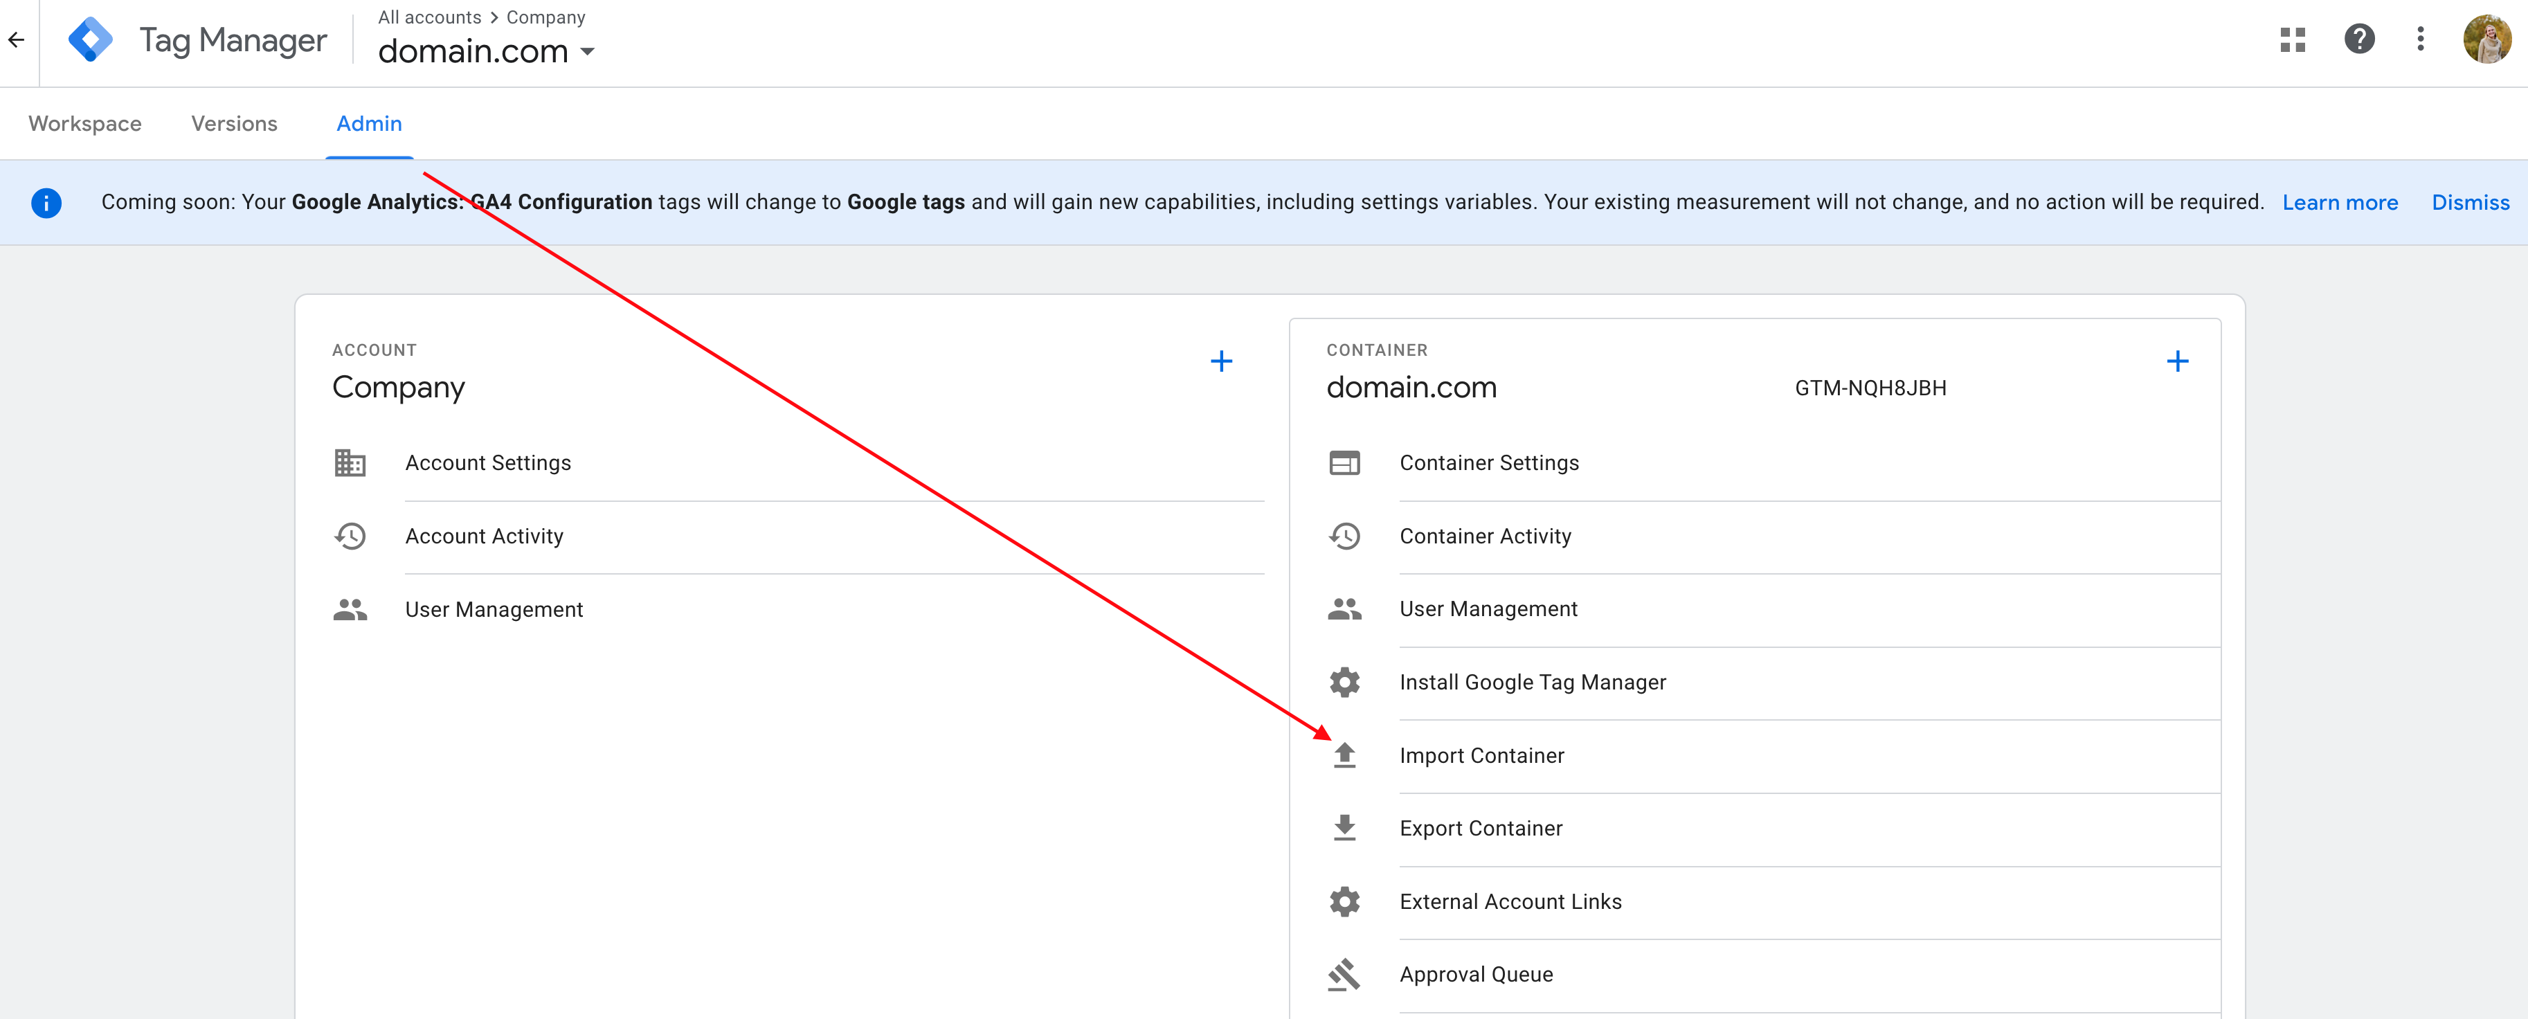The width and height of the screenshot is (2528, 1019).
Task: Click the Tag Manager logo
Action: [x=90, y=39]
